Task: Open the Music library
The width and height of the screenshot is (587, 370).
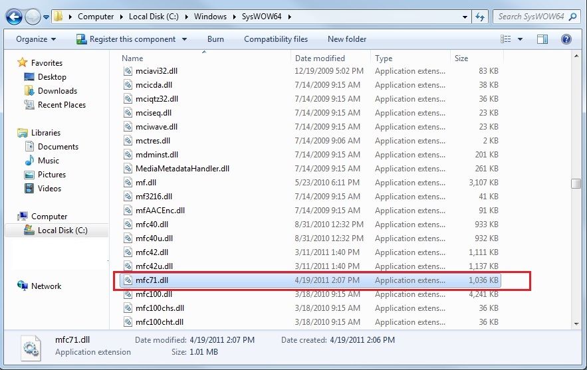Action: pyautogui.click(x=49, y=161)
